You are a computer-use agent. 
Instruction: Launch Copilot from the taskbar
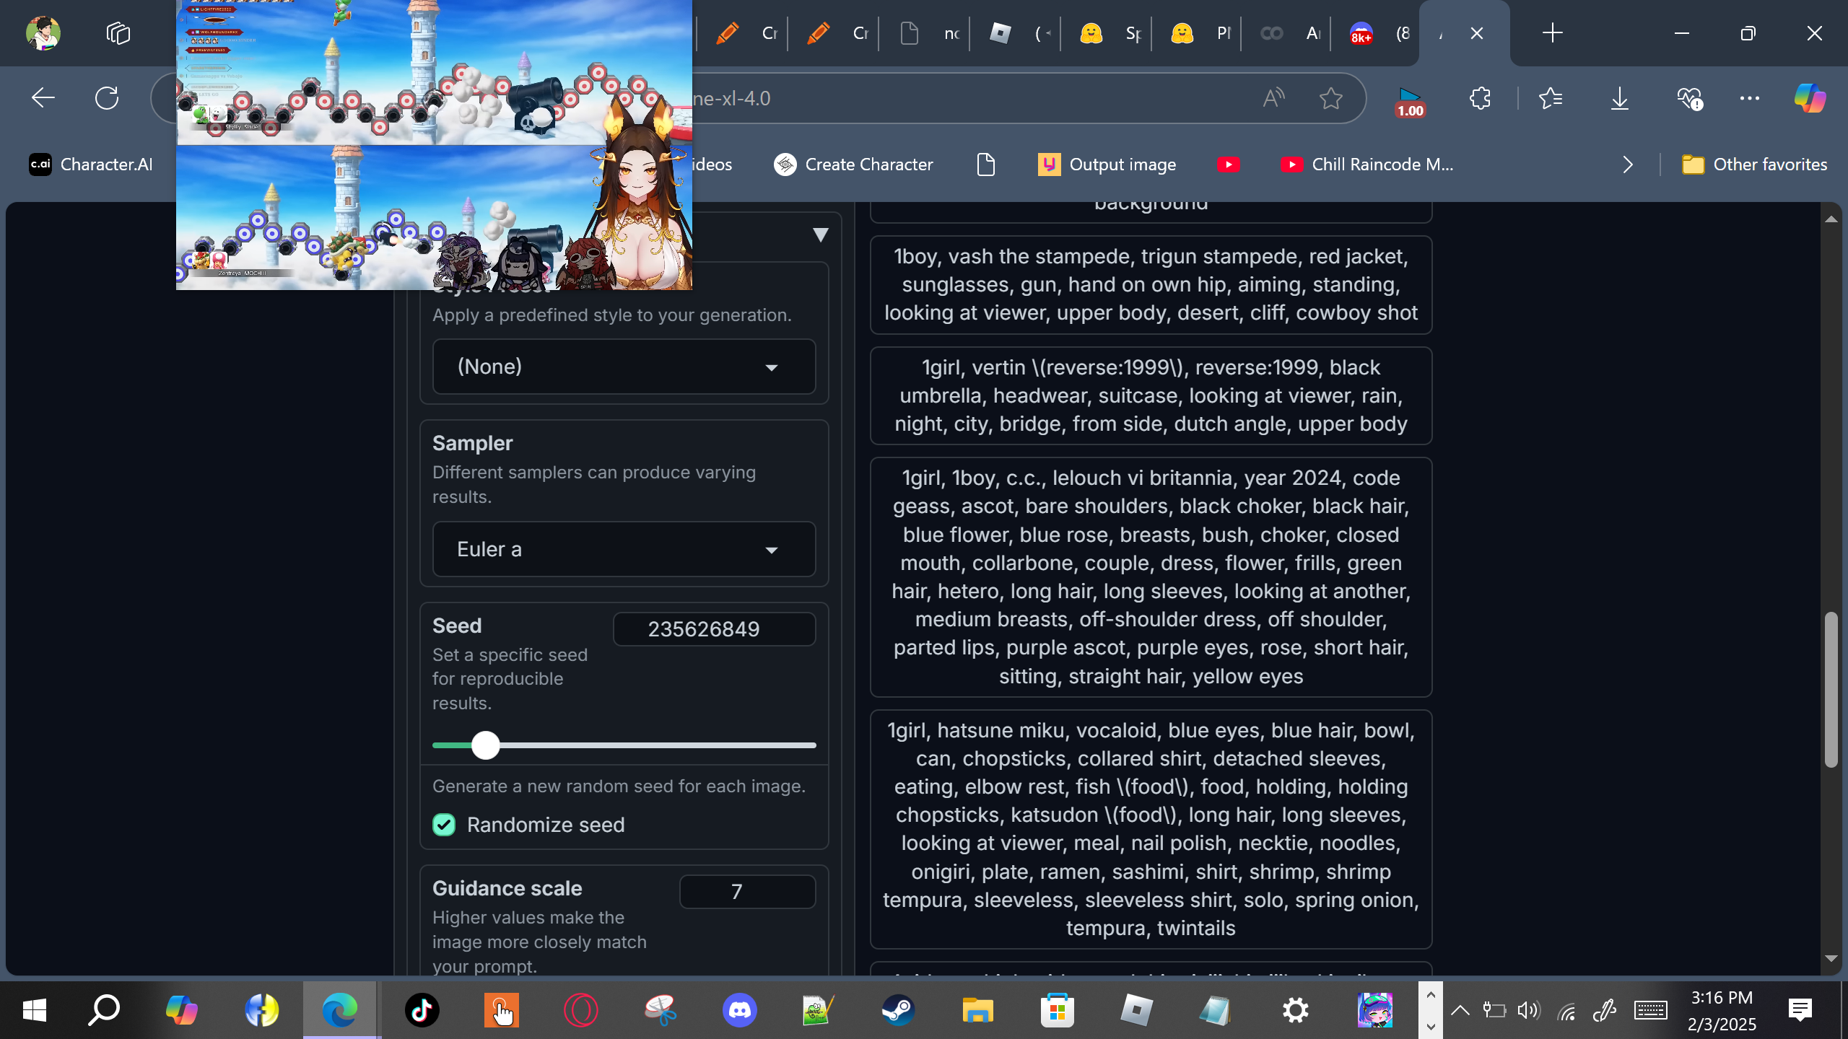coord(181,1010)
